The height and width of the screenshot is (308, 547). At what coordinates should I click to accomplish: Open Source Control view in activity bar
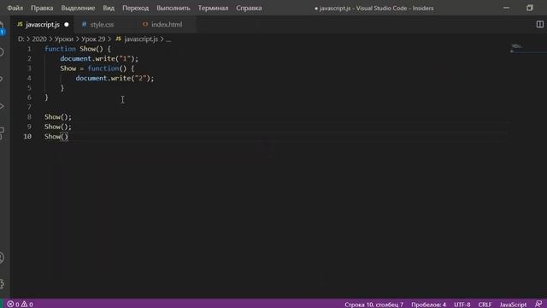click(2, 79)
